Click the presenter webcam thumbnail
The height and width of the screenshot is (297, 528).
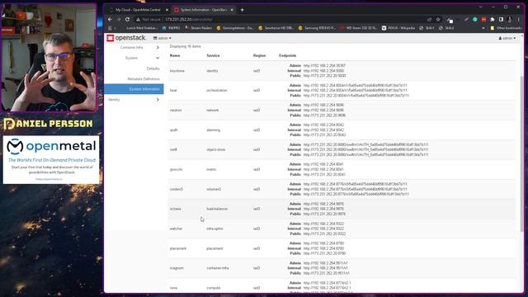49,58
